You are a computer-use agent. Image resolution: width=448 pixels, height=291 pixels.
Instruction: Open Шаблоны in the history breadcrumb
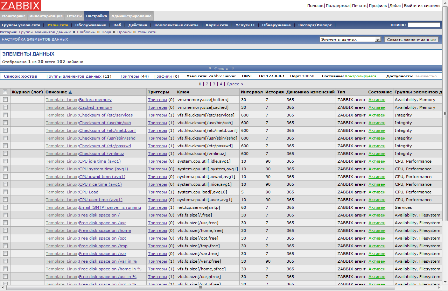86,32
